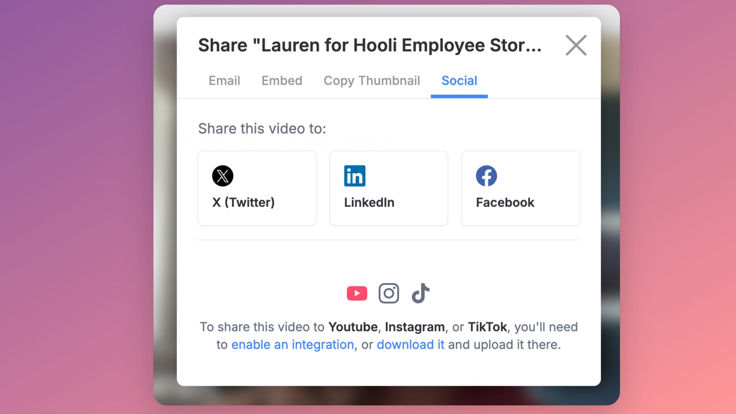Share via the "X (Twitter)" text label

pos(243,202)
